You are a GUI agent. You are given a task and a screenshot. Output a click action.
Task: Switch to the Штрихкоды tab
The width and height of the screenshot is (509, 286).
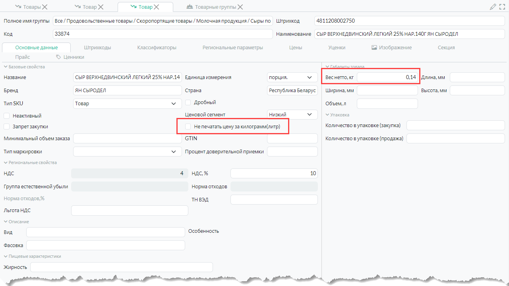pos(97,48)
